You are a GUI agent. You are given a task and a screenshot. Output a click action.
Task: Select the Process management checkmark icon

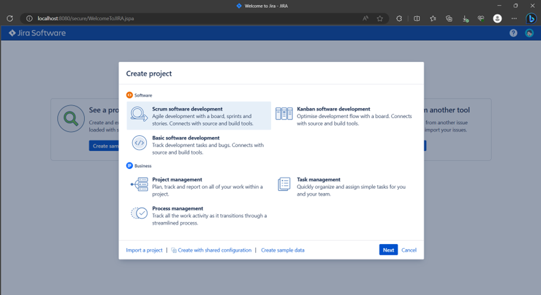coord(139,213)
